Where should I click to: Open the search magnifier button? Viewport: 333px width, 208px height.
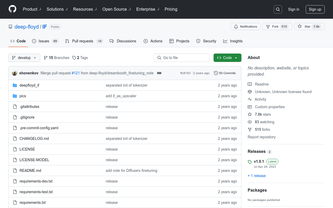click(x=278, y=9)
